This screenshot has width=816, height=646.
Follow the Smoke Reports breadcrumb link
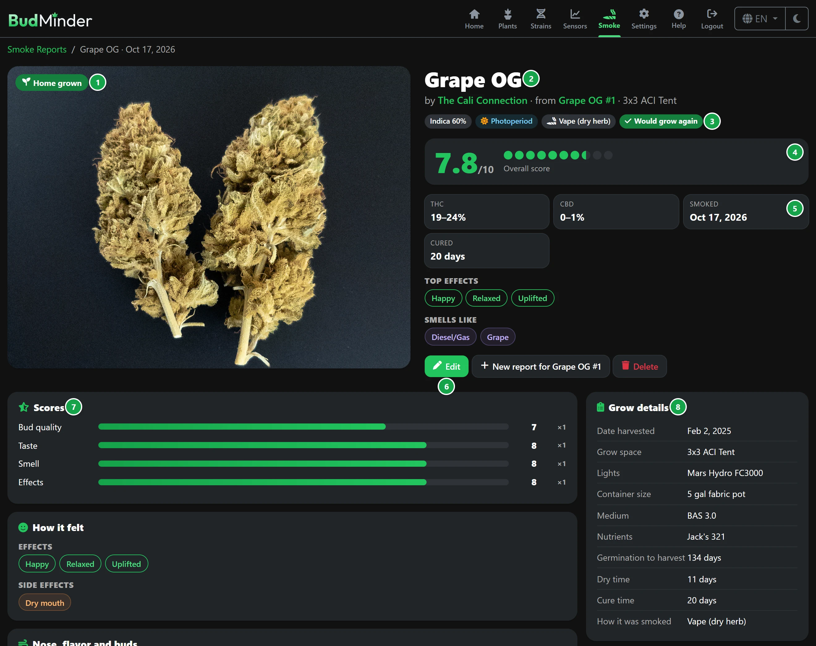click(x=37, y=49)
